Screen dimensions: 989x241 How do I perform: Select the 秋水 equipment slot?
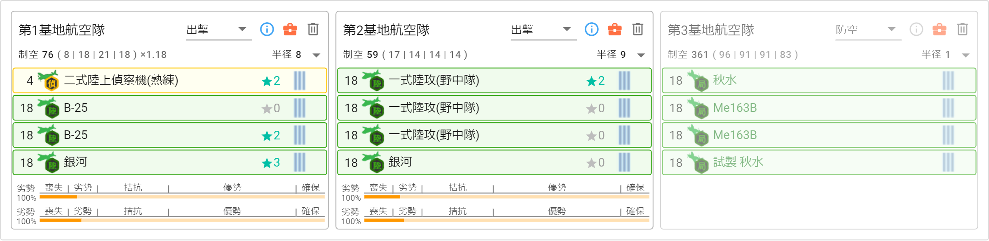tap(819, 80)
